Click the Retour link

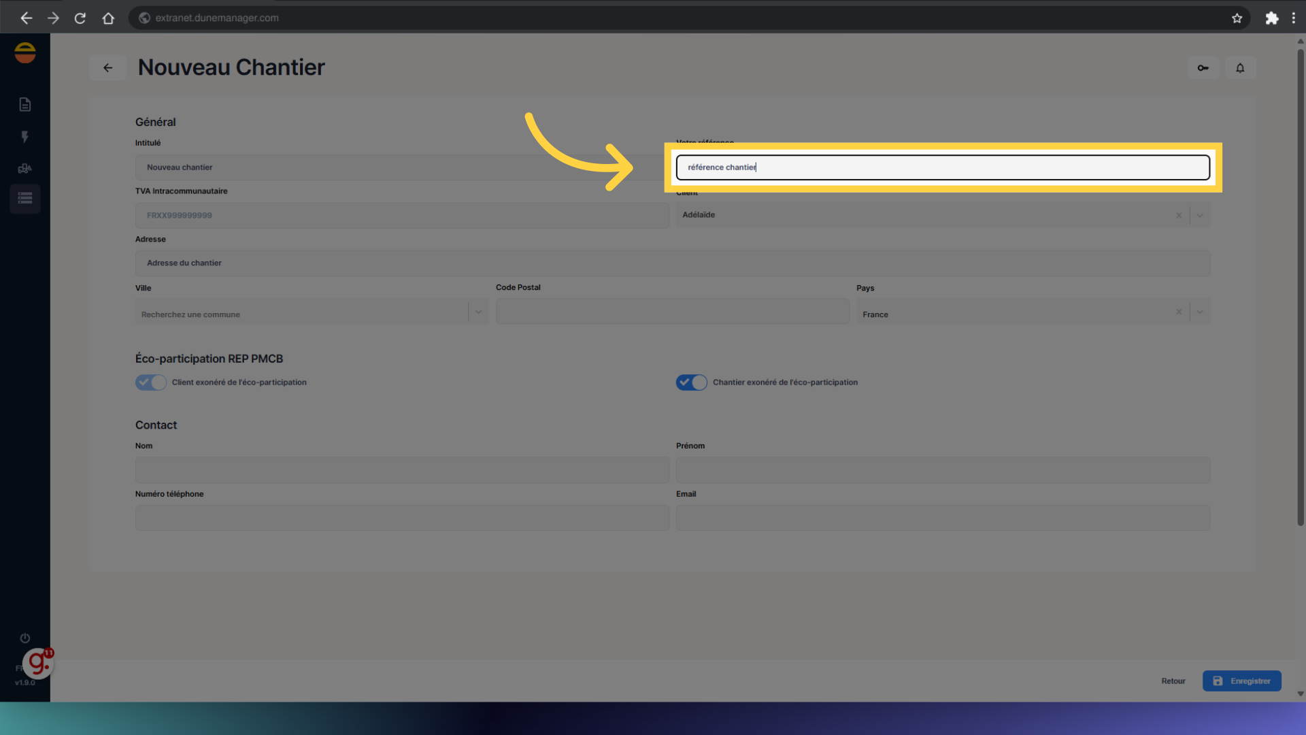1173,681
